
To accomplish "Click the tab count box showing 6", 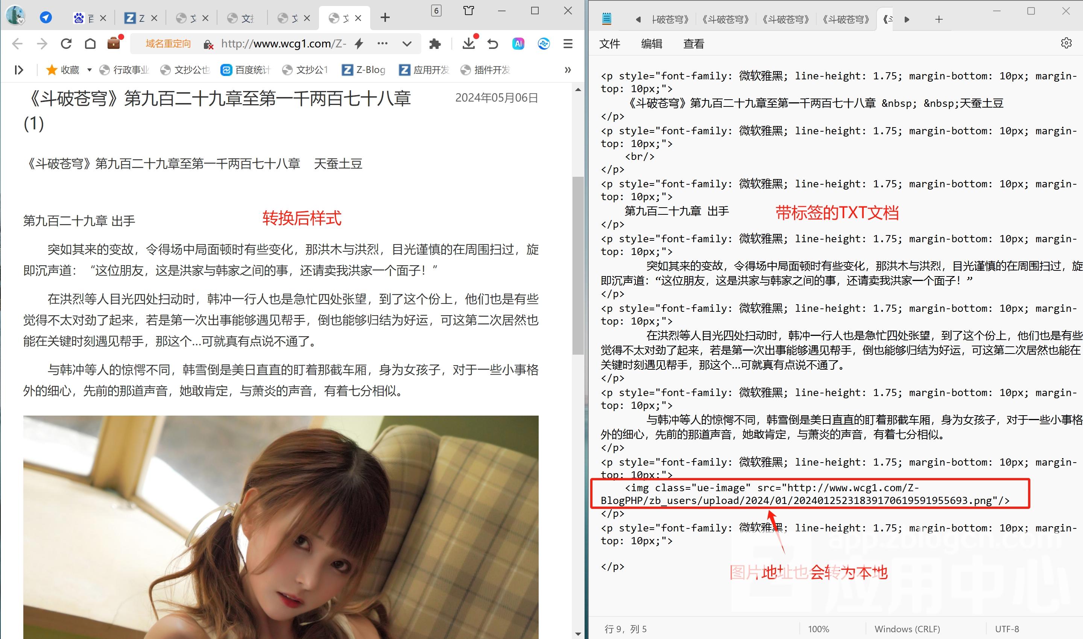I will 436,11.
